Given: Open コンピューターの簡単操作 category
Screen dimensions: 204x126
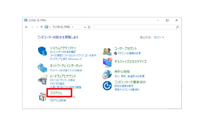Looking at the screenshot, I should (130, 82).
